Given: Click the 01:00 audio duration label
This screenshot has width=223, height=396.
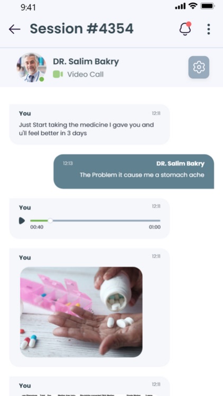Looking at the screenshot, I should point(155,227).
